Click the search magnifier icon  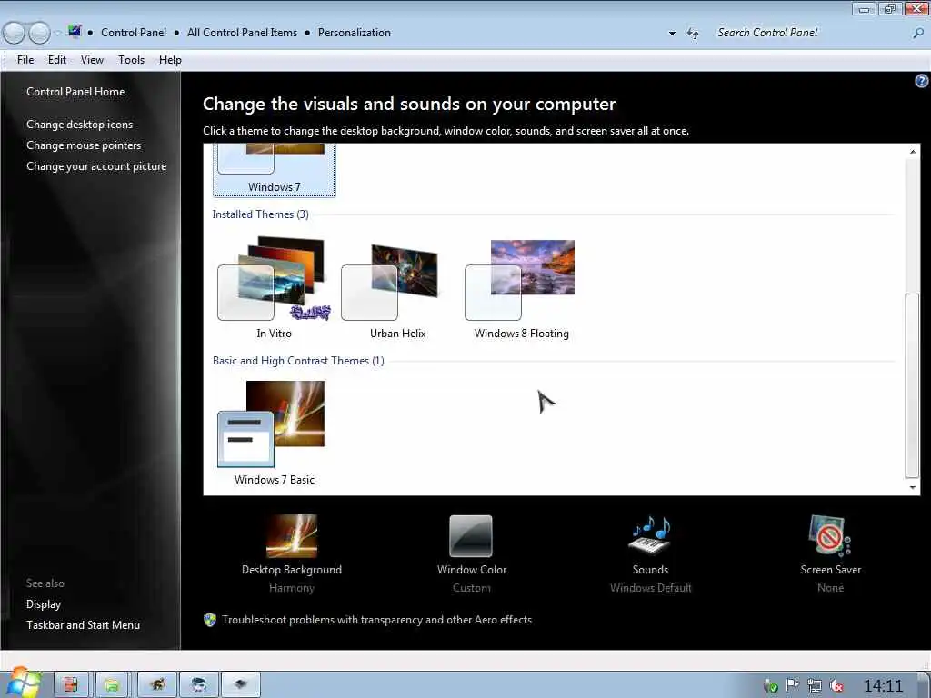918,34
